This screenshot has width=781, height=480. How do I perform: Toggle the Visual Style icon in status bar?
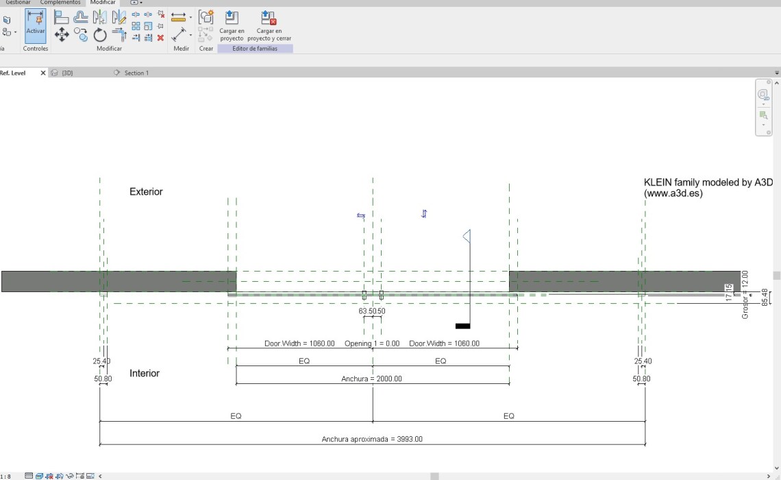(x=40, y=476)
